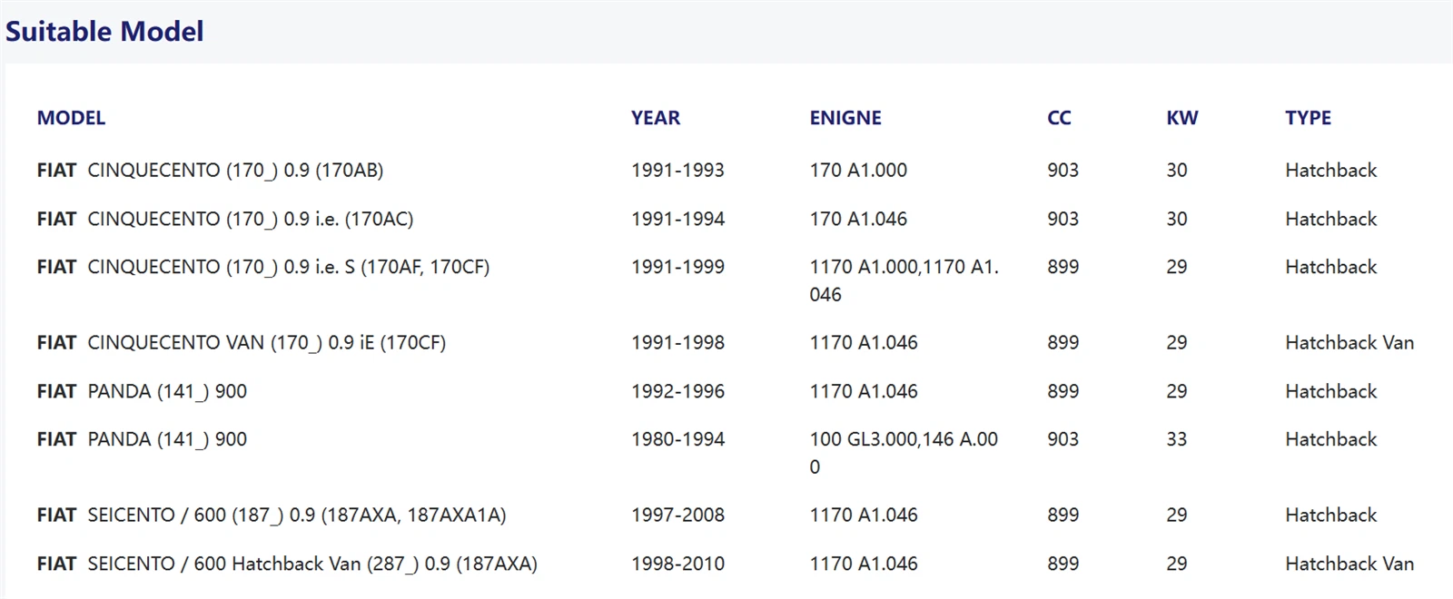
Task: Click 33 KW value
Action: pos(1177,440)
